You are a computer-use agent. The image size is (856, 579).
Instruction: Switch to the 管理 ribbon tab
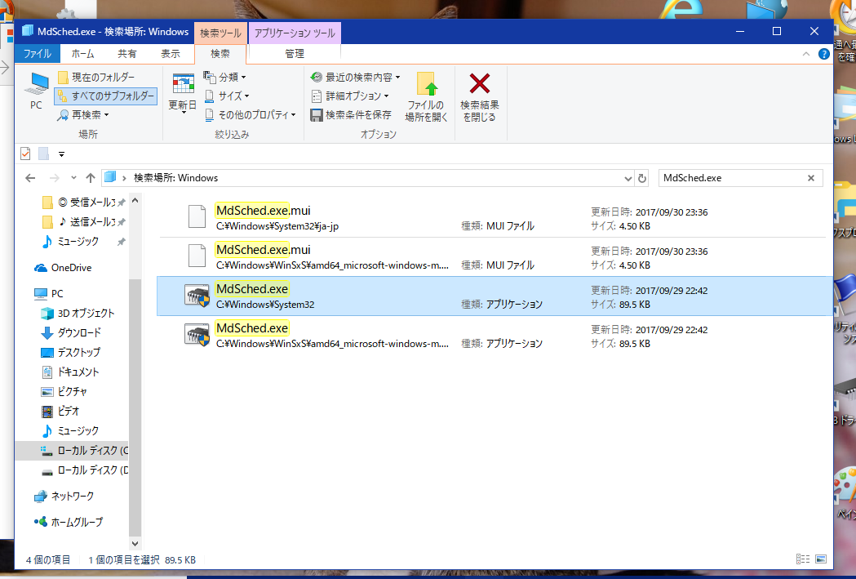(x=295, y=54)
